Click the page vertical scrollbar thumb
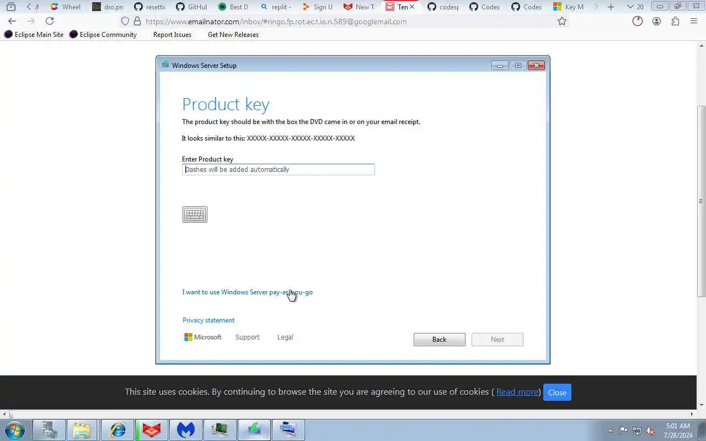Image resolution: width=706 pixels, height=441 pixels. [701, 201]
